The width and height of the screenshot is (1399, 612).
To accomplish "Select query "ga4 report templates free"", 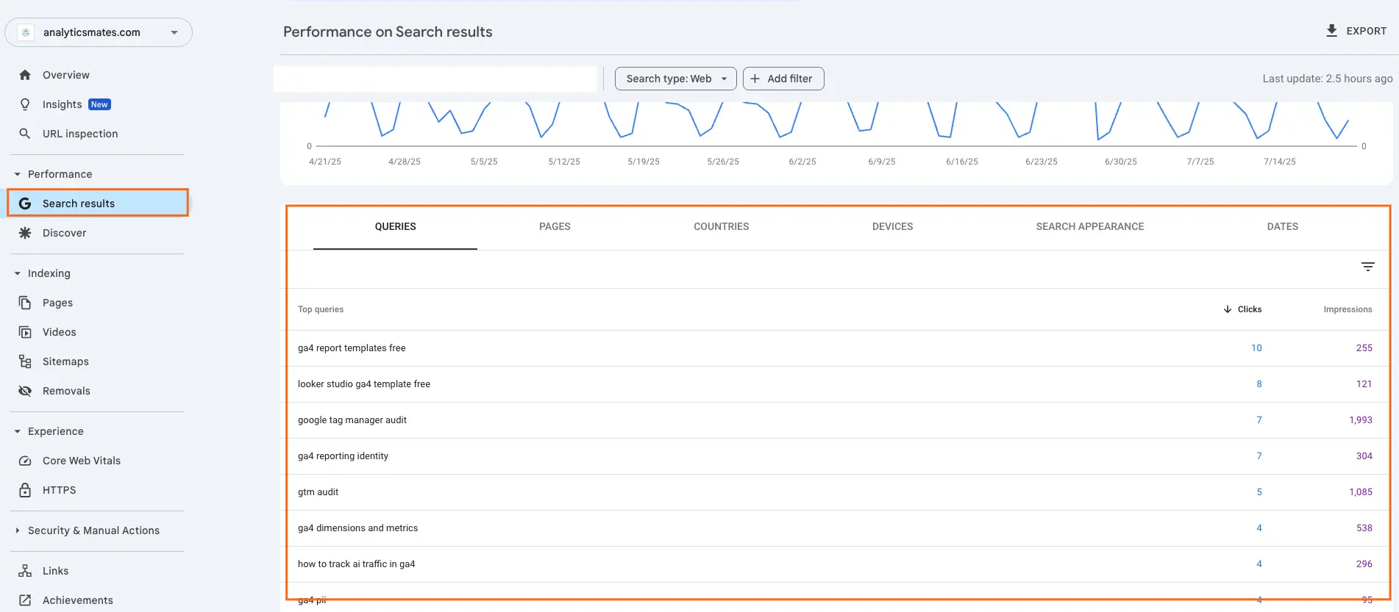I will [352, 348].
